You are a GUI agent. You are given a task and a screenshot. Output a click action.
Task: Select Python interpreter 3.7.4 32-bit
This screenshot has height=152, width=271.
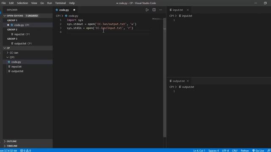(8, 150)
